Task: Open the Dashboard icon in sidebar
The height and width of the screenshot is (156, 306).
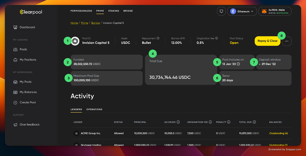Action: pos(15,27)
